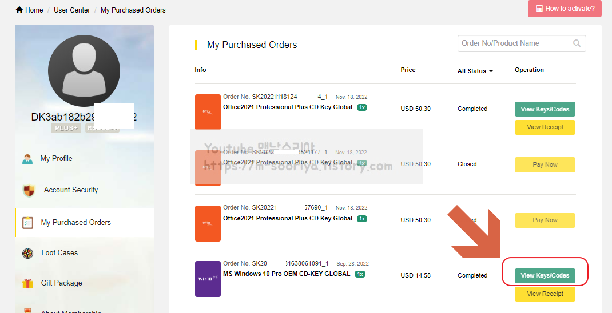Screen dimensions: 612x313
Task: Click the Windows 10 purple product thumbnail
Action: point(208,279)
